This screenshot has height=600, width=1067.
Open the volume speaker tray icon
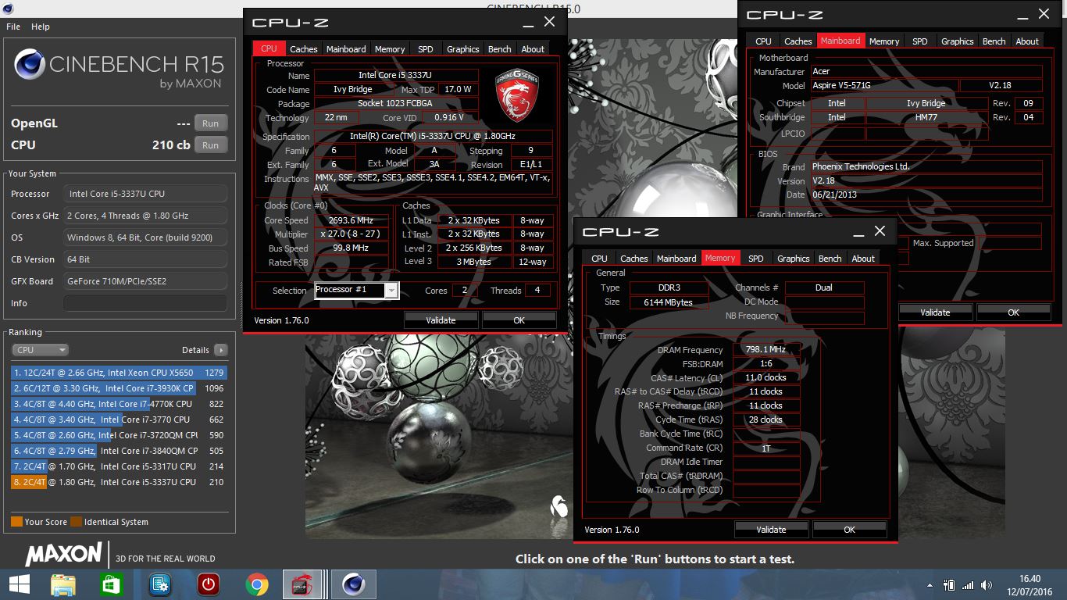(x=987, y=584)
